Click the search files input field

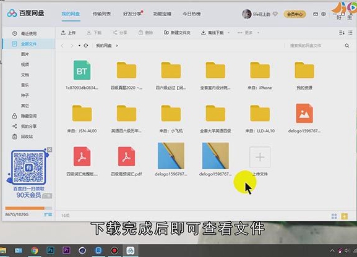[x=314, y=46]
